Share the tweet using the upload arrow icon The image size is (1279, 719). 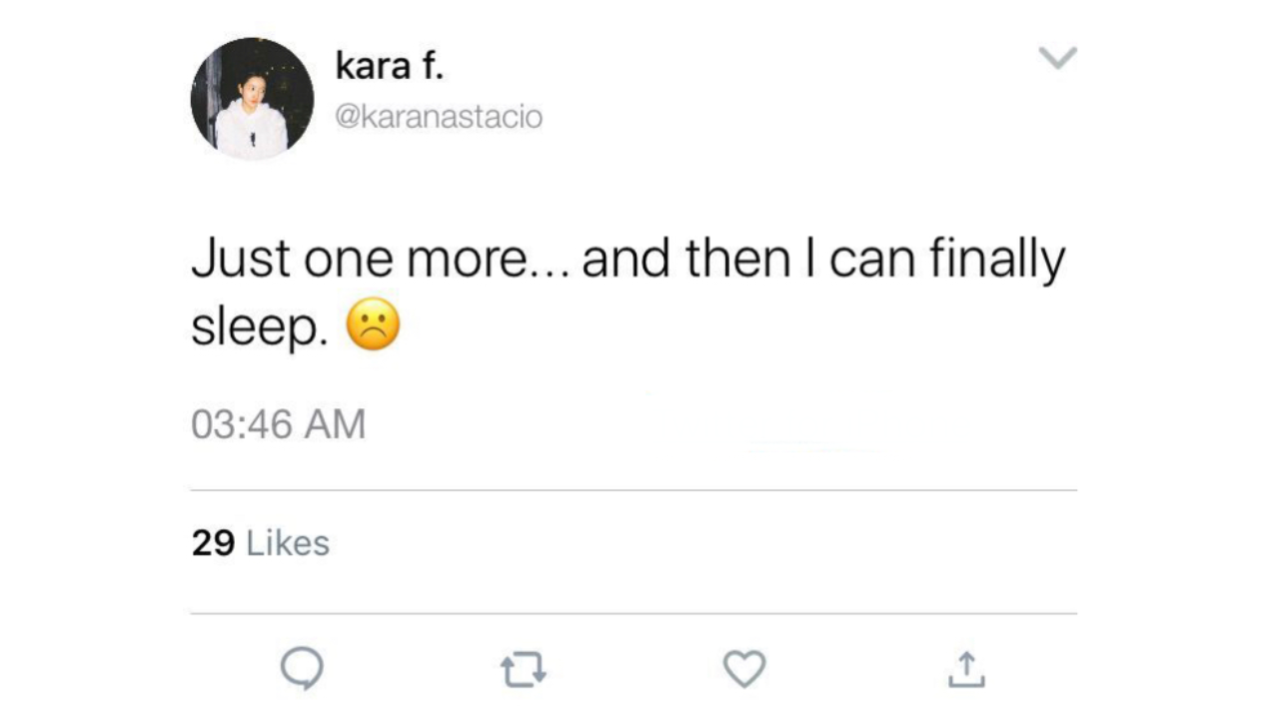tap(966, 669)
